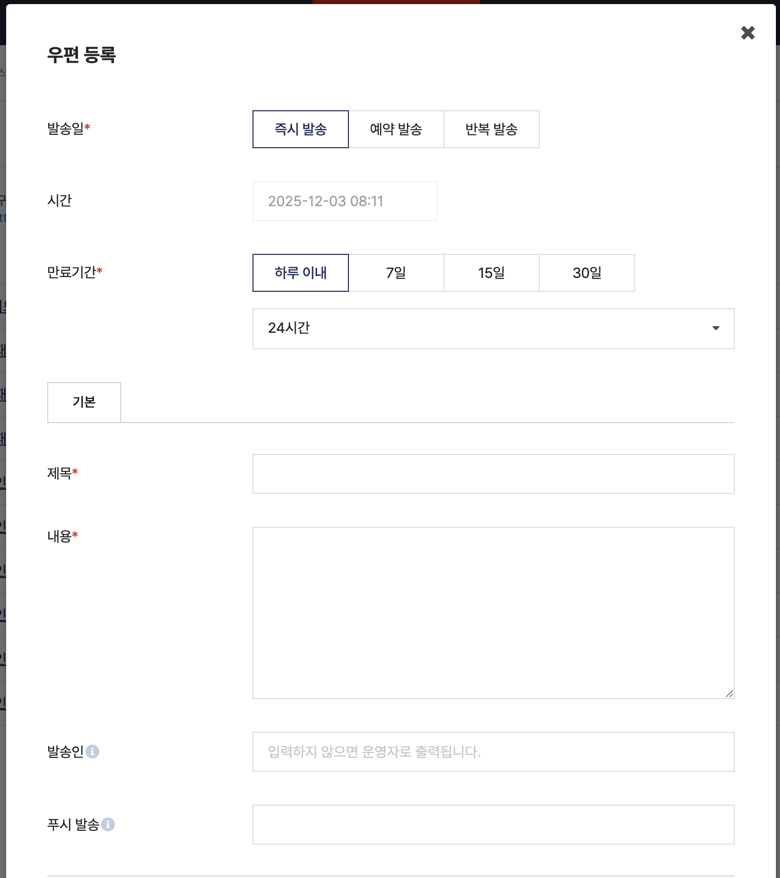
Task: Select 즉시 발송 send option
Action: point(300,129)
